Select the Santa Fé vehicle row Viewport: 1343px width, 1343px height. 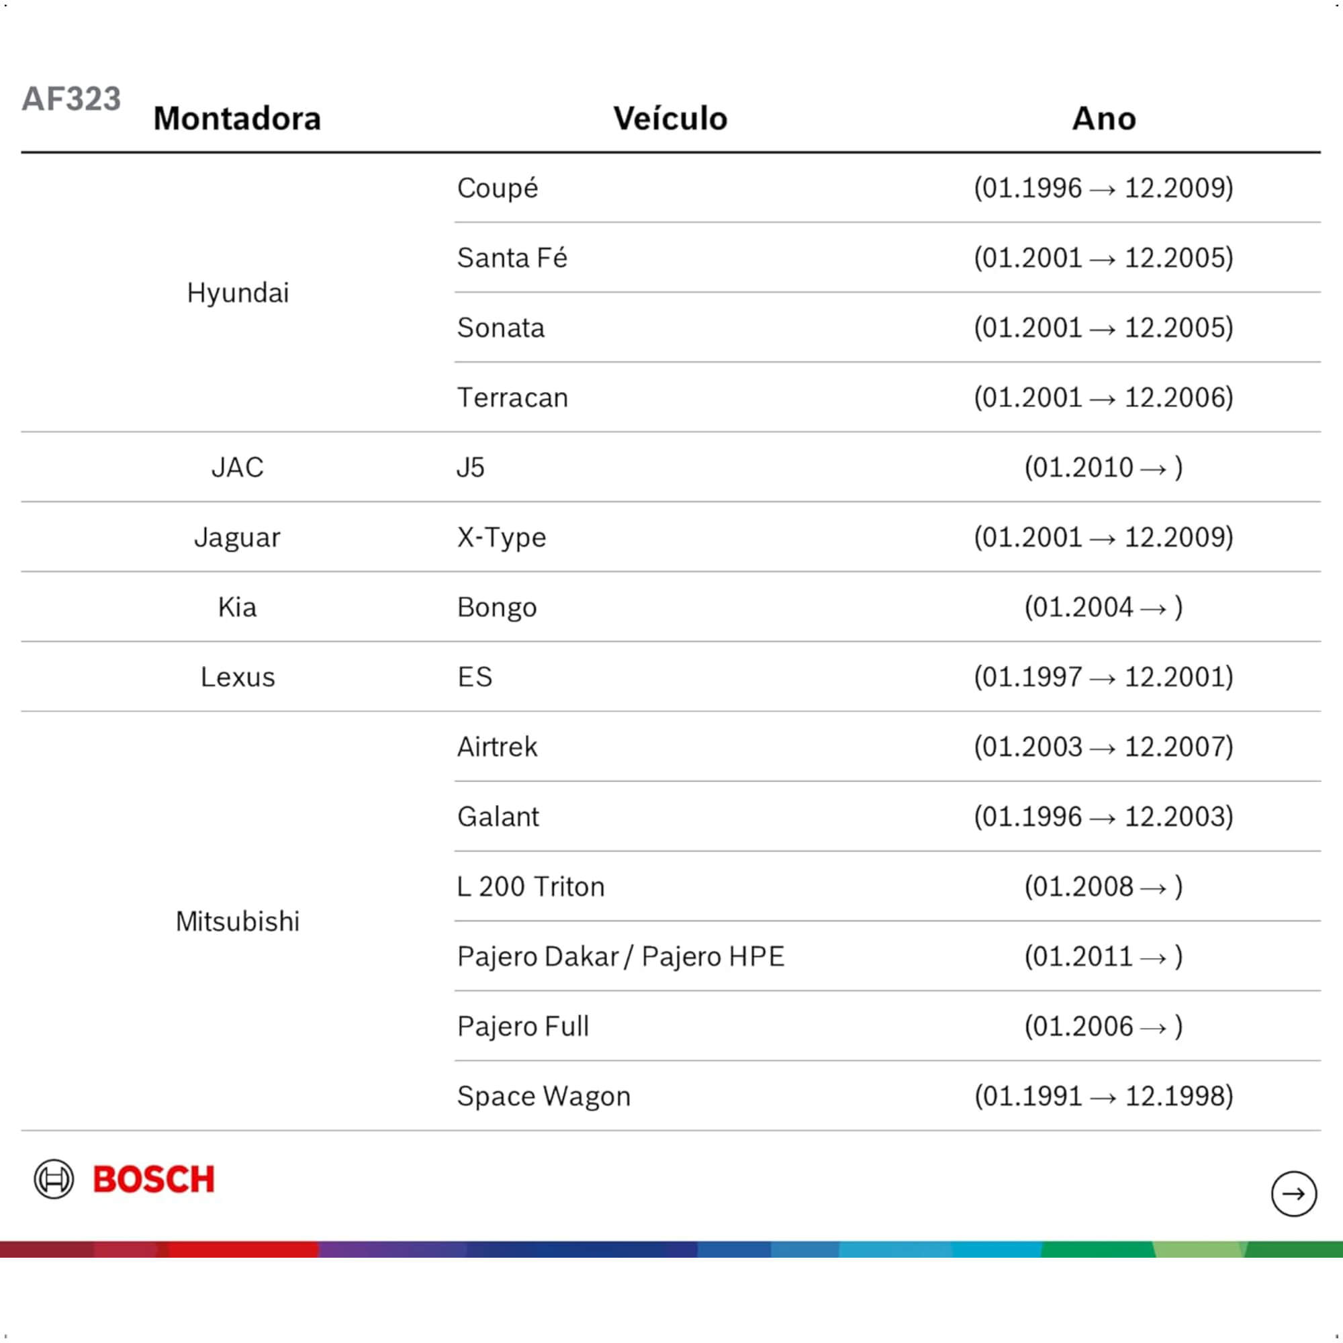tap(887, 258)
